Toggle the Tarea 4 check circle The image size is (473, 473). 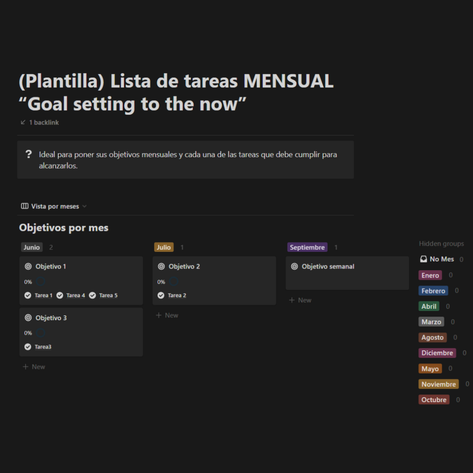[60, 296]
